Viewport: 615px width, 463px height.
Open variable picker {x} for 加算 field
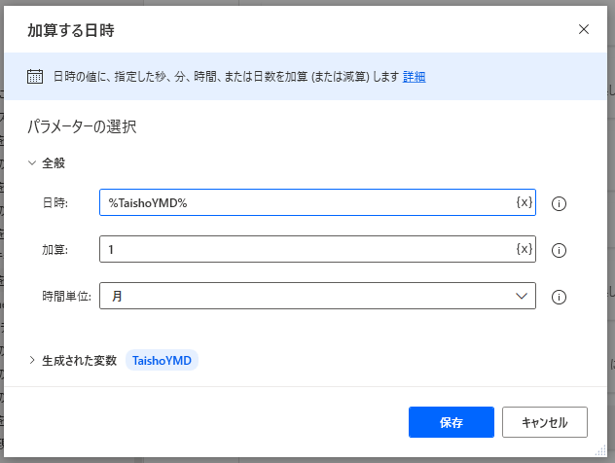point(524,250)
